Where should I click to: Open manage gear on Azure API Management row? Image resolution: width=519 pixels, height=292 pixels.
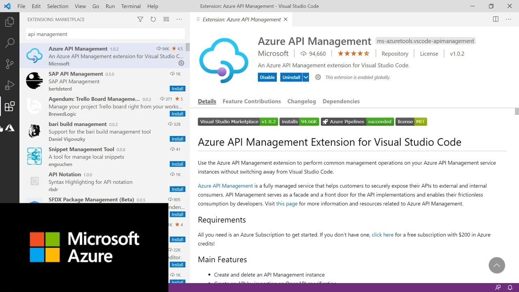click(x=181, y=63)
